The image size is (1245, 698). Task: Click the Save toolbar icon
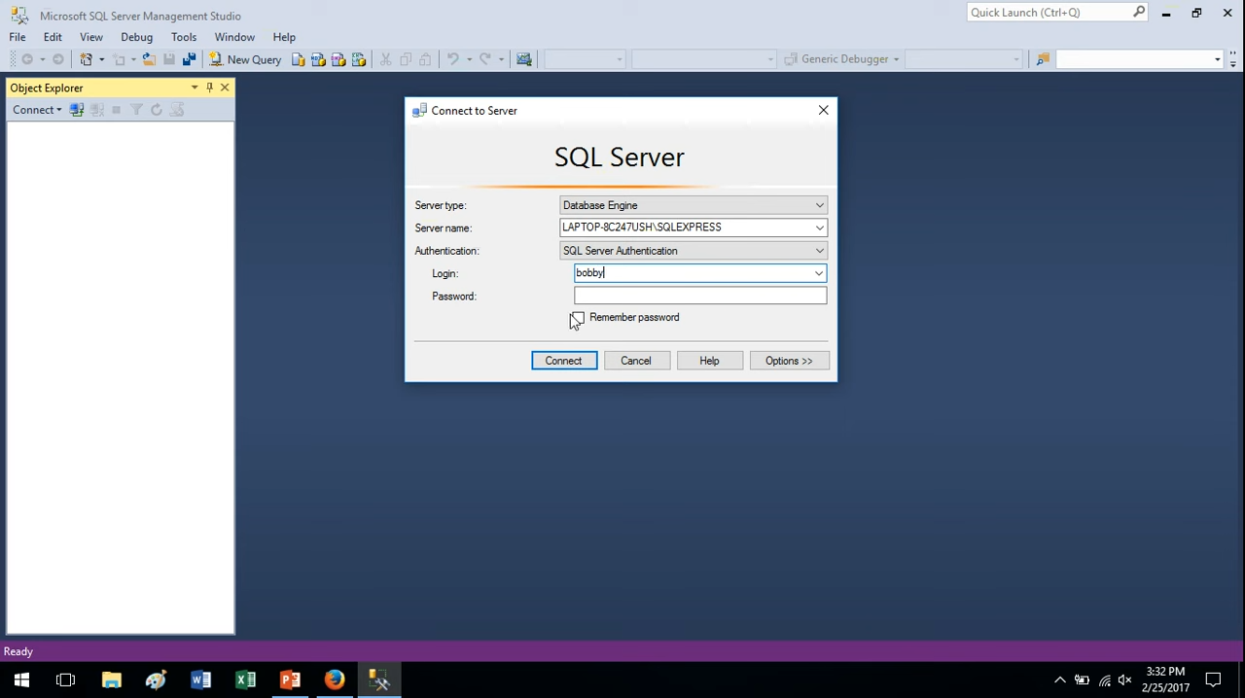(167, 59)
